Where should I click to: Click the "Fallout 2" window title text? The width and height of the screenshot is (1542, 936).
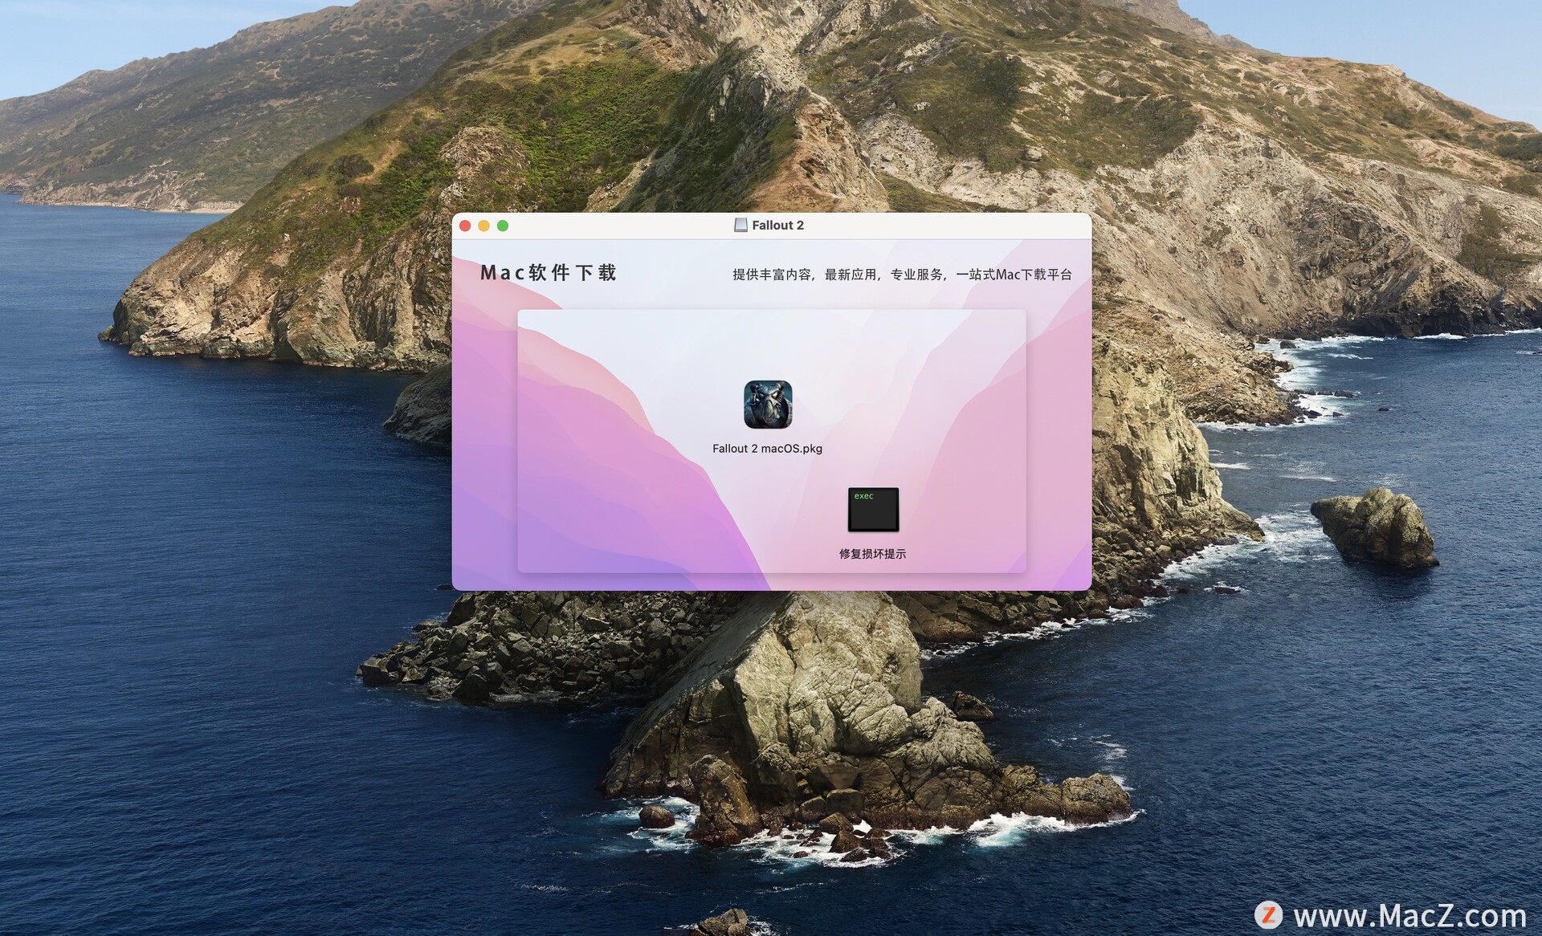click(777, 226)
